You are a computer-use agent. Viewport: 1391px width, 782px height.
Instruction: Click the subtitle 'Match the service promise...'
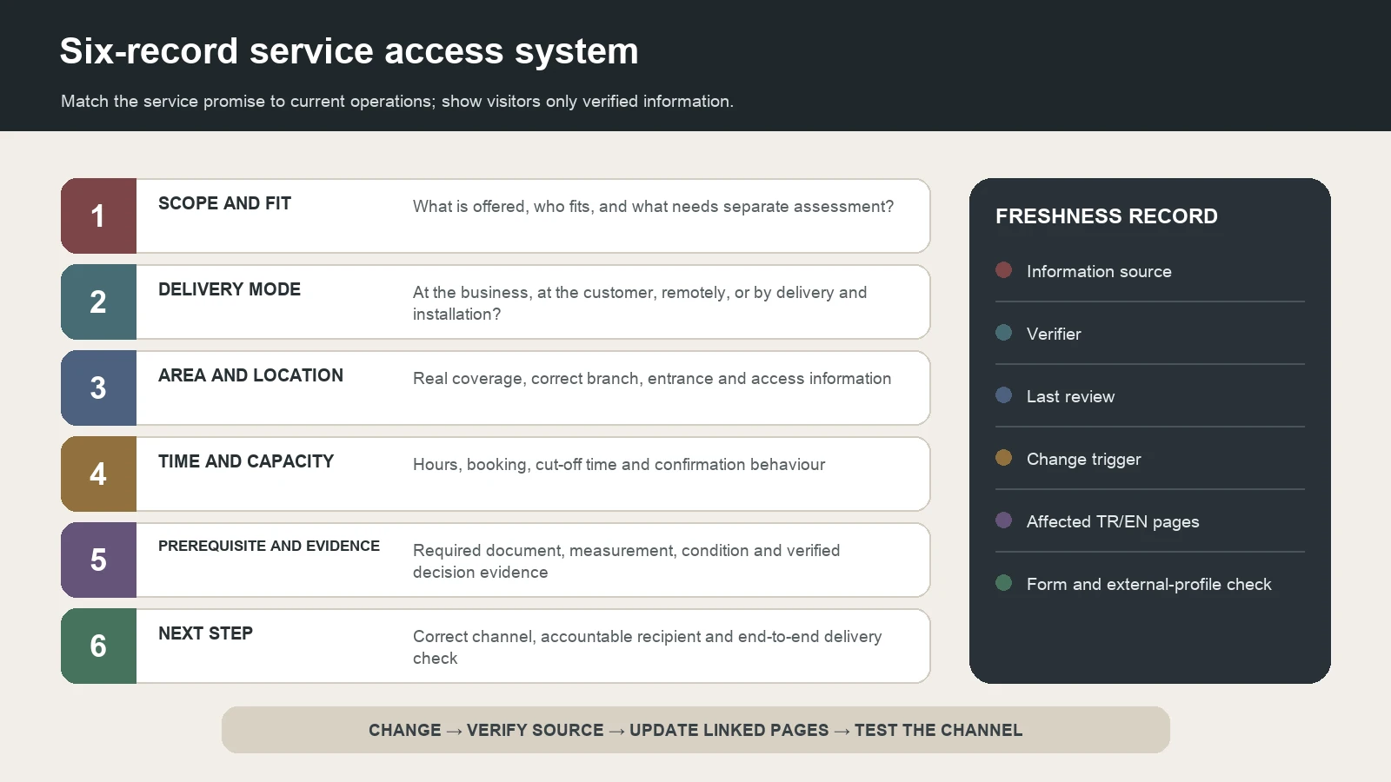tap(397, 101)
